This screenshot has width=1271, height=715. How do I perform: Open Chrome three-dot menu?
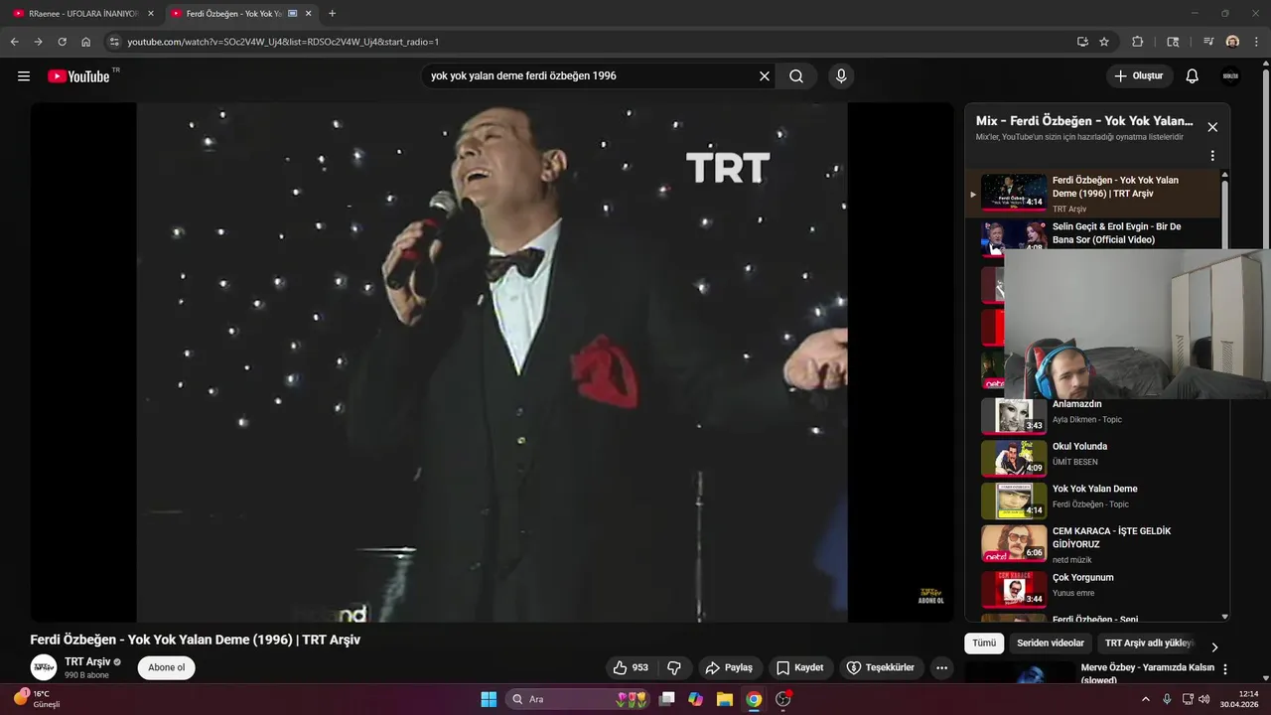(x=1255, y=42)
